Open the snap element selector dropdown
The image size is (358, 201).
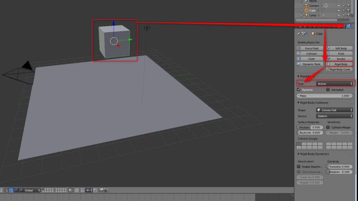coord(89,190)
